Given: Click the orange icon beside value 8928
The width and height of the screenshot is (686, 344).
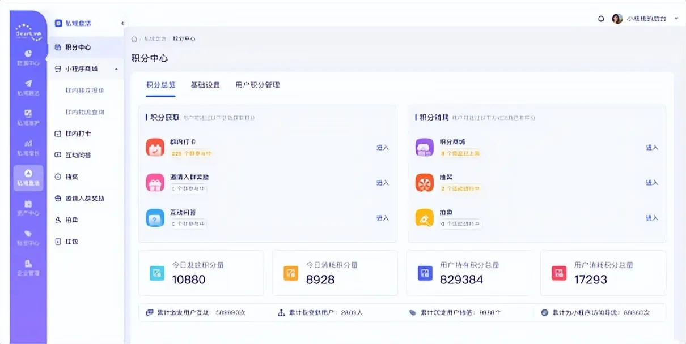Looking at the screenshot, I should pyautogui.click(x=291, y=273).
